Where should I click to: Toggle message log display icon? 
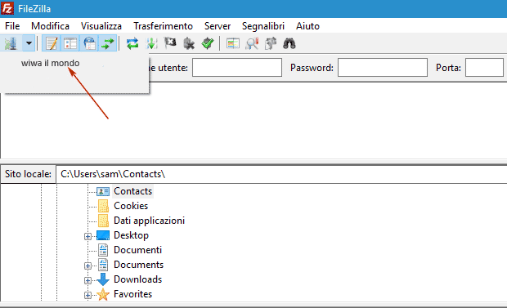coord(52,43)
